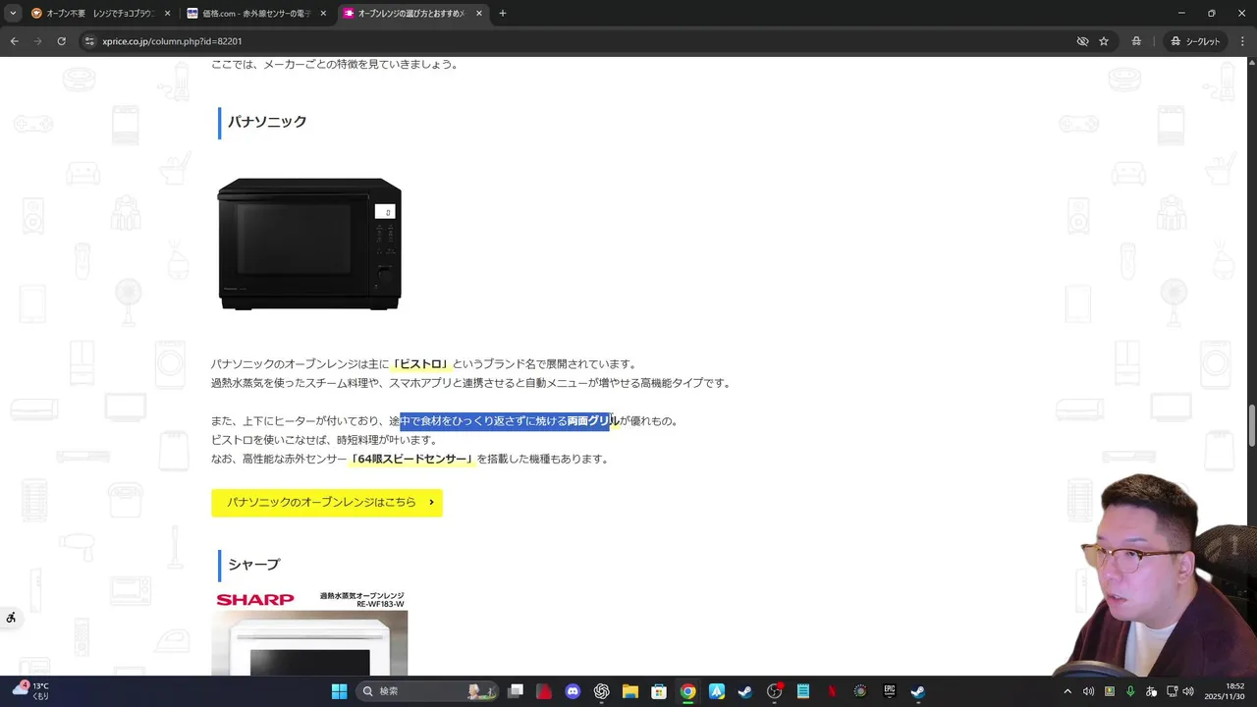Click the highlighted 「ビストロ」 text
This screenshot has width=1257, height=707.
(420, 364)
